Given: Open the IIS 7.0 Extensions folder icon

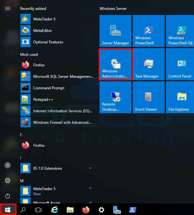Looking at the screenshot, I should pyautogui.click(x=26, y=168).
